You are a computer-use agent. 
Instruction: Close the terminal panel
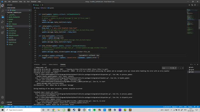coord(198,64)
